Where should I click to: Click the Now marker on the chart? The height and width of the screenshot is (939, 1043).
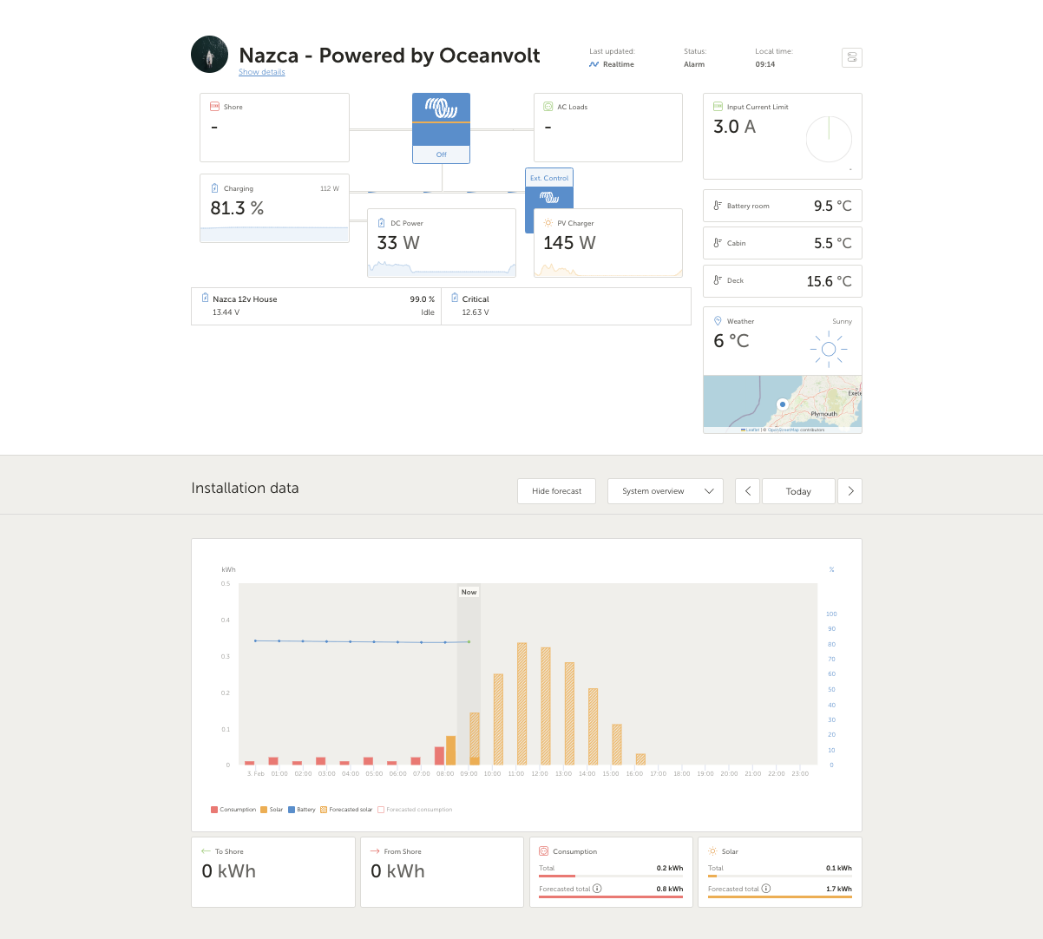pos(469,592)
